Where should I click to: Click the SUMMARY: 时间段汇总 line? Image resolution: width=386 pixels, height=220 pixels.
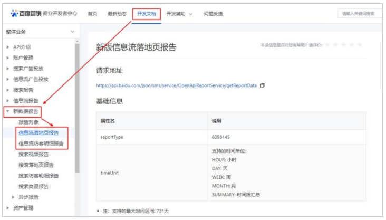pos(236,195)
